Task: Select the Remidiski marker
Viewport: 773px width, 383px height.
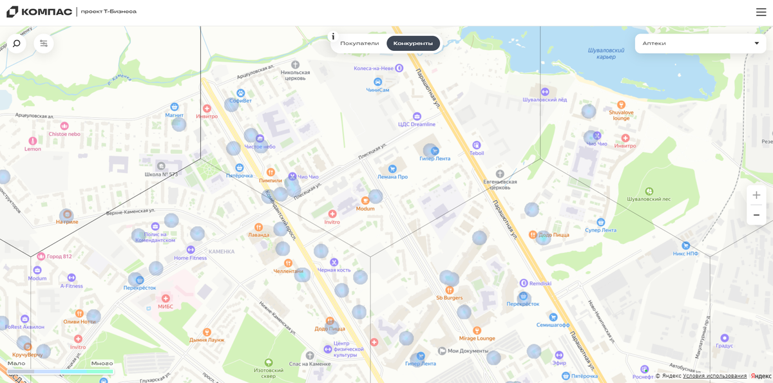Action: click(x=524, y=283)
